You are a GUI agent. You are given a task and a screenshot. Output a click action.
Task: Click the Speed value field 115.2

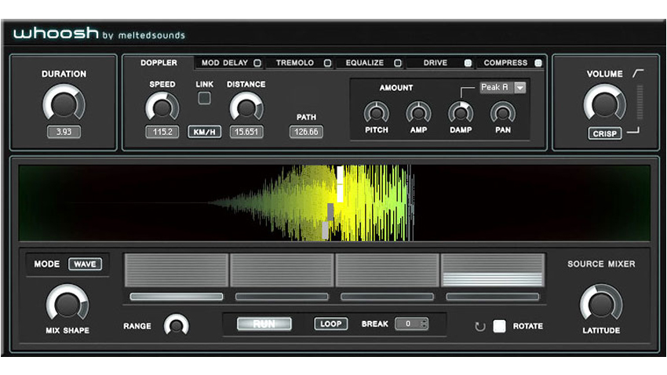[x=162, y=132]
